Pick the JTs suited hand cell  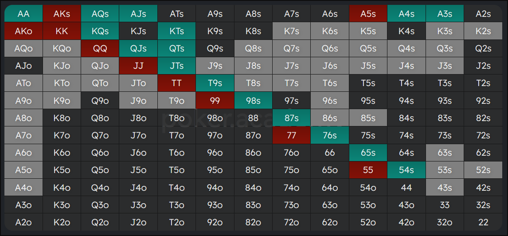click(x=176, y=66)
